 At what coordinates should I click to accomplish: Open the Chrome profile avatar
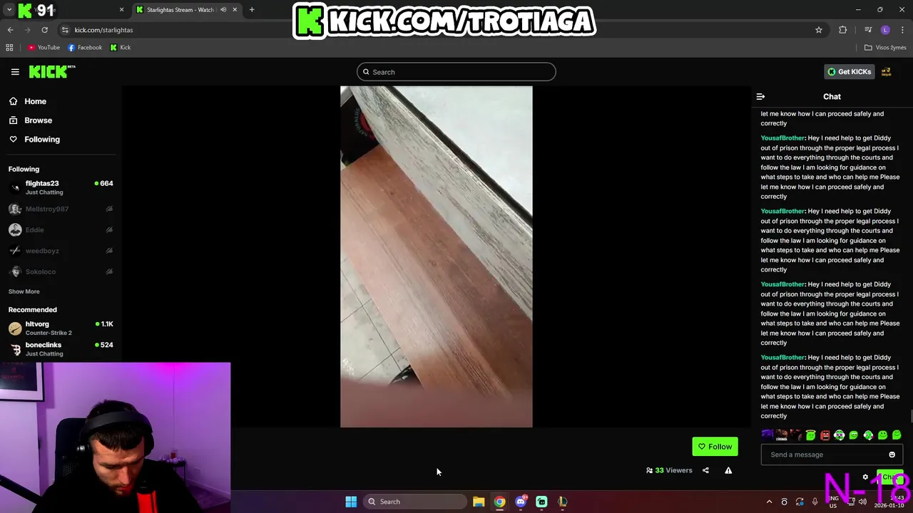885,30
